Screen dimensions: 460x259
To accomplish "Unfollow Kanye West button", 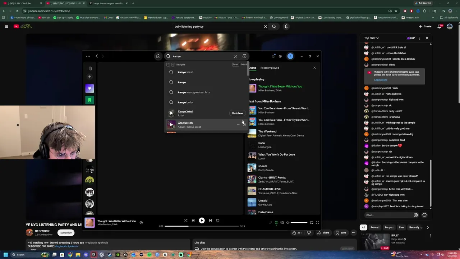I will (238, 113).
